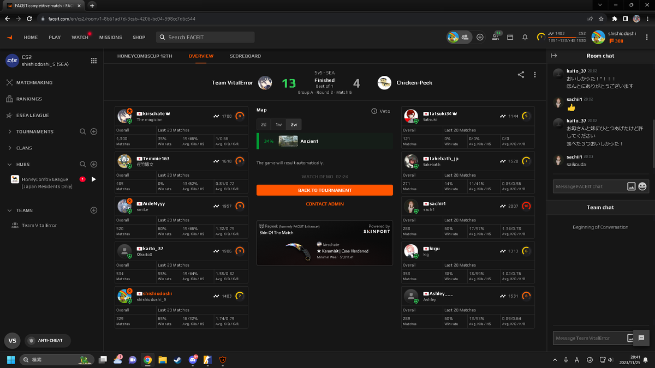The width and height of the screenshot is (655, 368).
Task: Click WATCH DEMO button
Action: point(325,177)
